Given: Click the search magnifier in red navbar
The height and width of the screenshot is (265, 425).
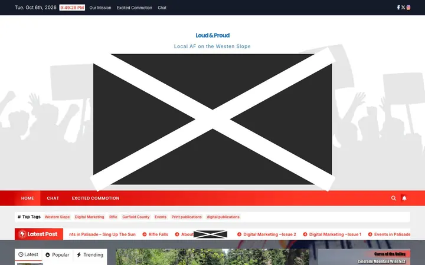Looking at the screenshot, I should (x=394, y=198).
